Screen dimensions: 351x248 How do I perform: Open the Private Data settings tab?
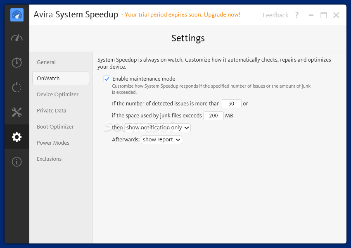(52, 110)
